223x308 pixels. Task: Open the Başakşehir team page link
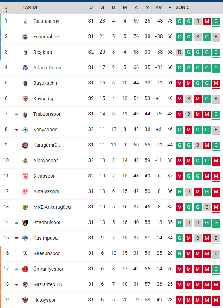coord(45,83)
